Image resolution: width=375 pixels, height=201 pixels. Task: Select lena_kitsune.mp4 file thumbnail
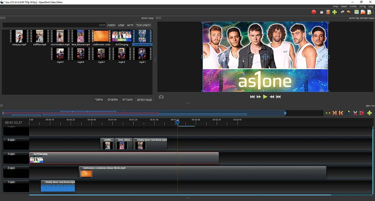81,36
